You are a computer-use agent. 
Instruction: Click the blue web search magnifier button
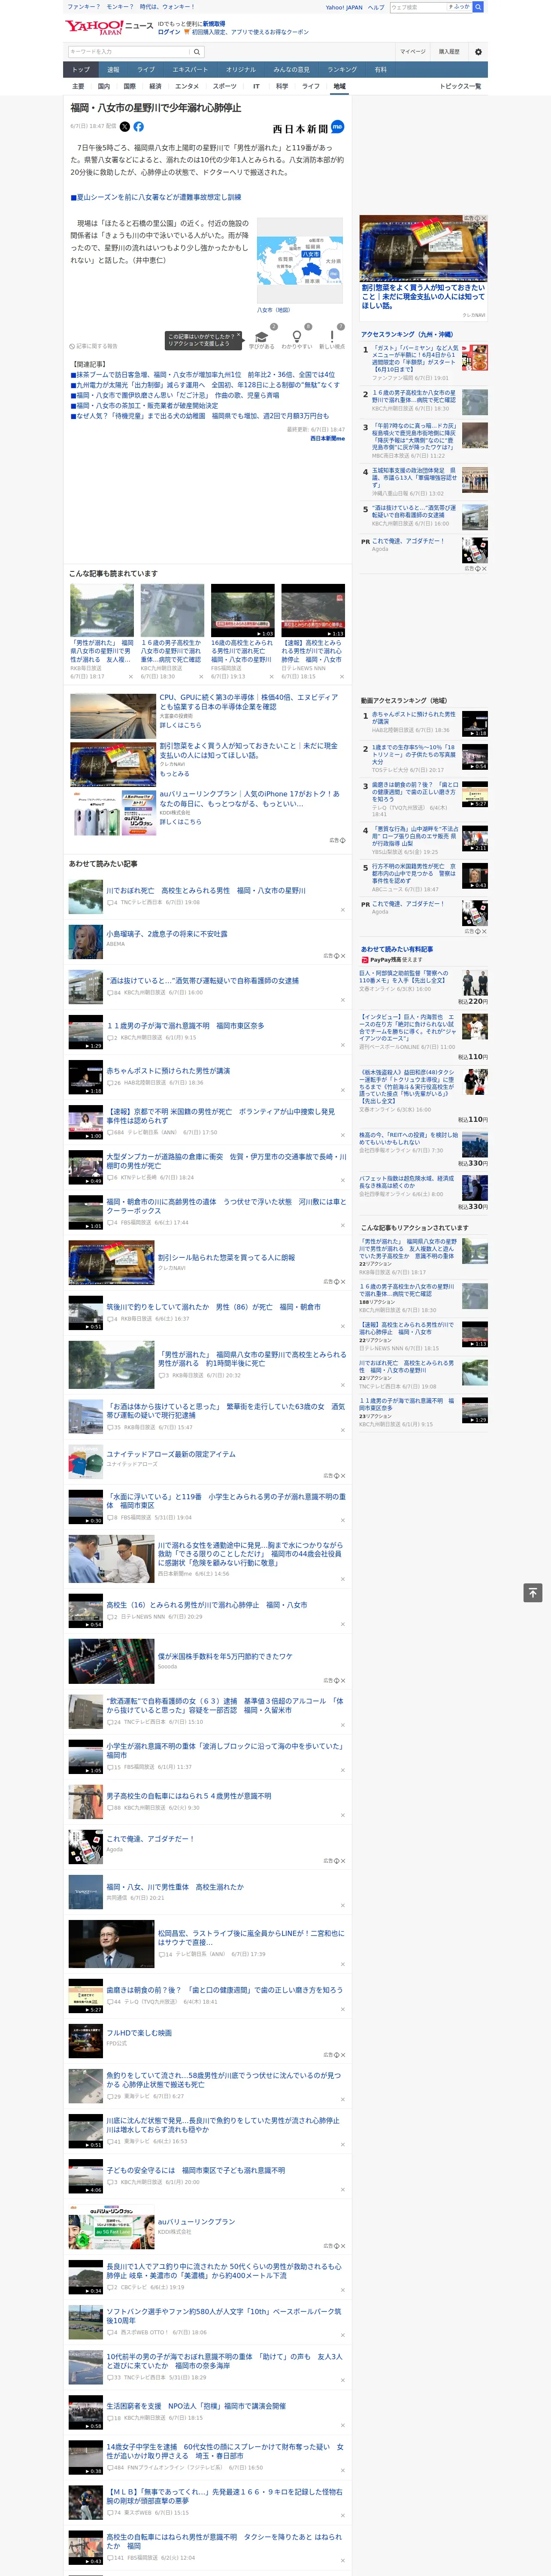478,7
